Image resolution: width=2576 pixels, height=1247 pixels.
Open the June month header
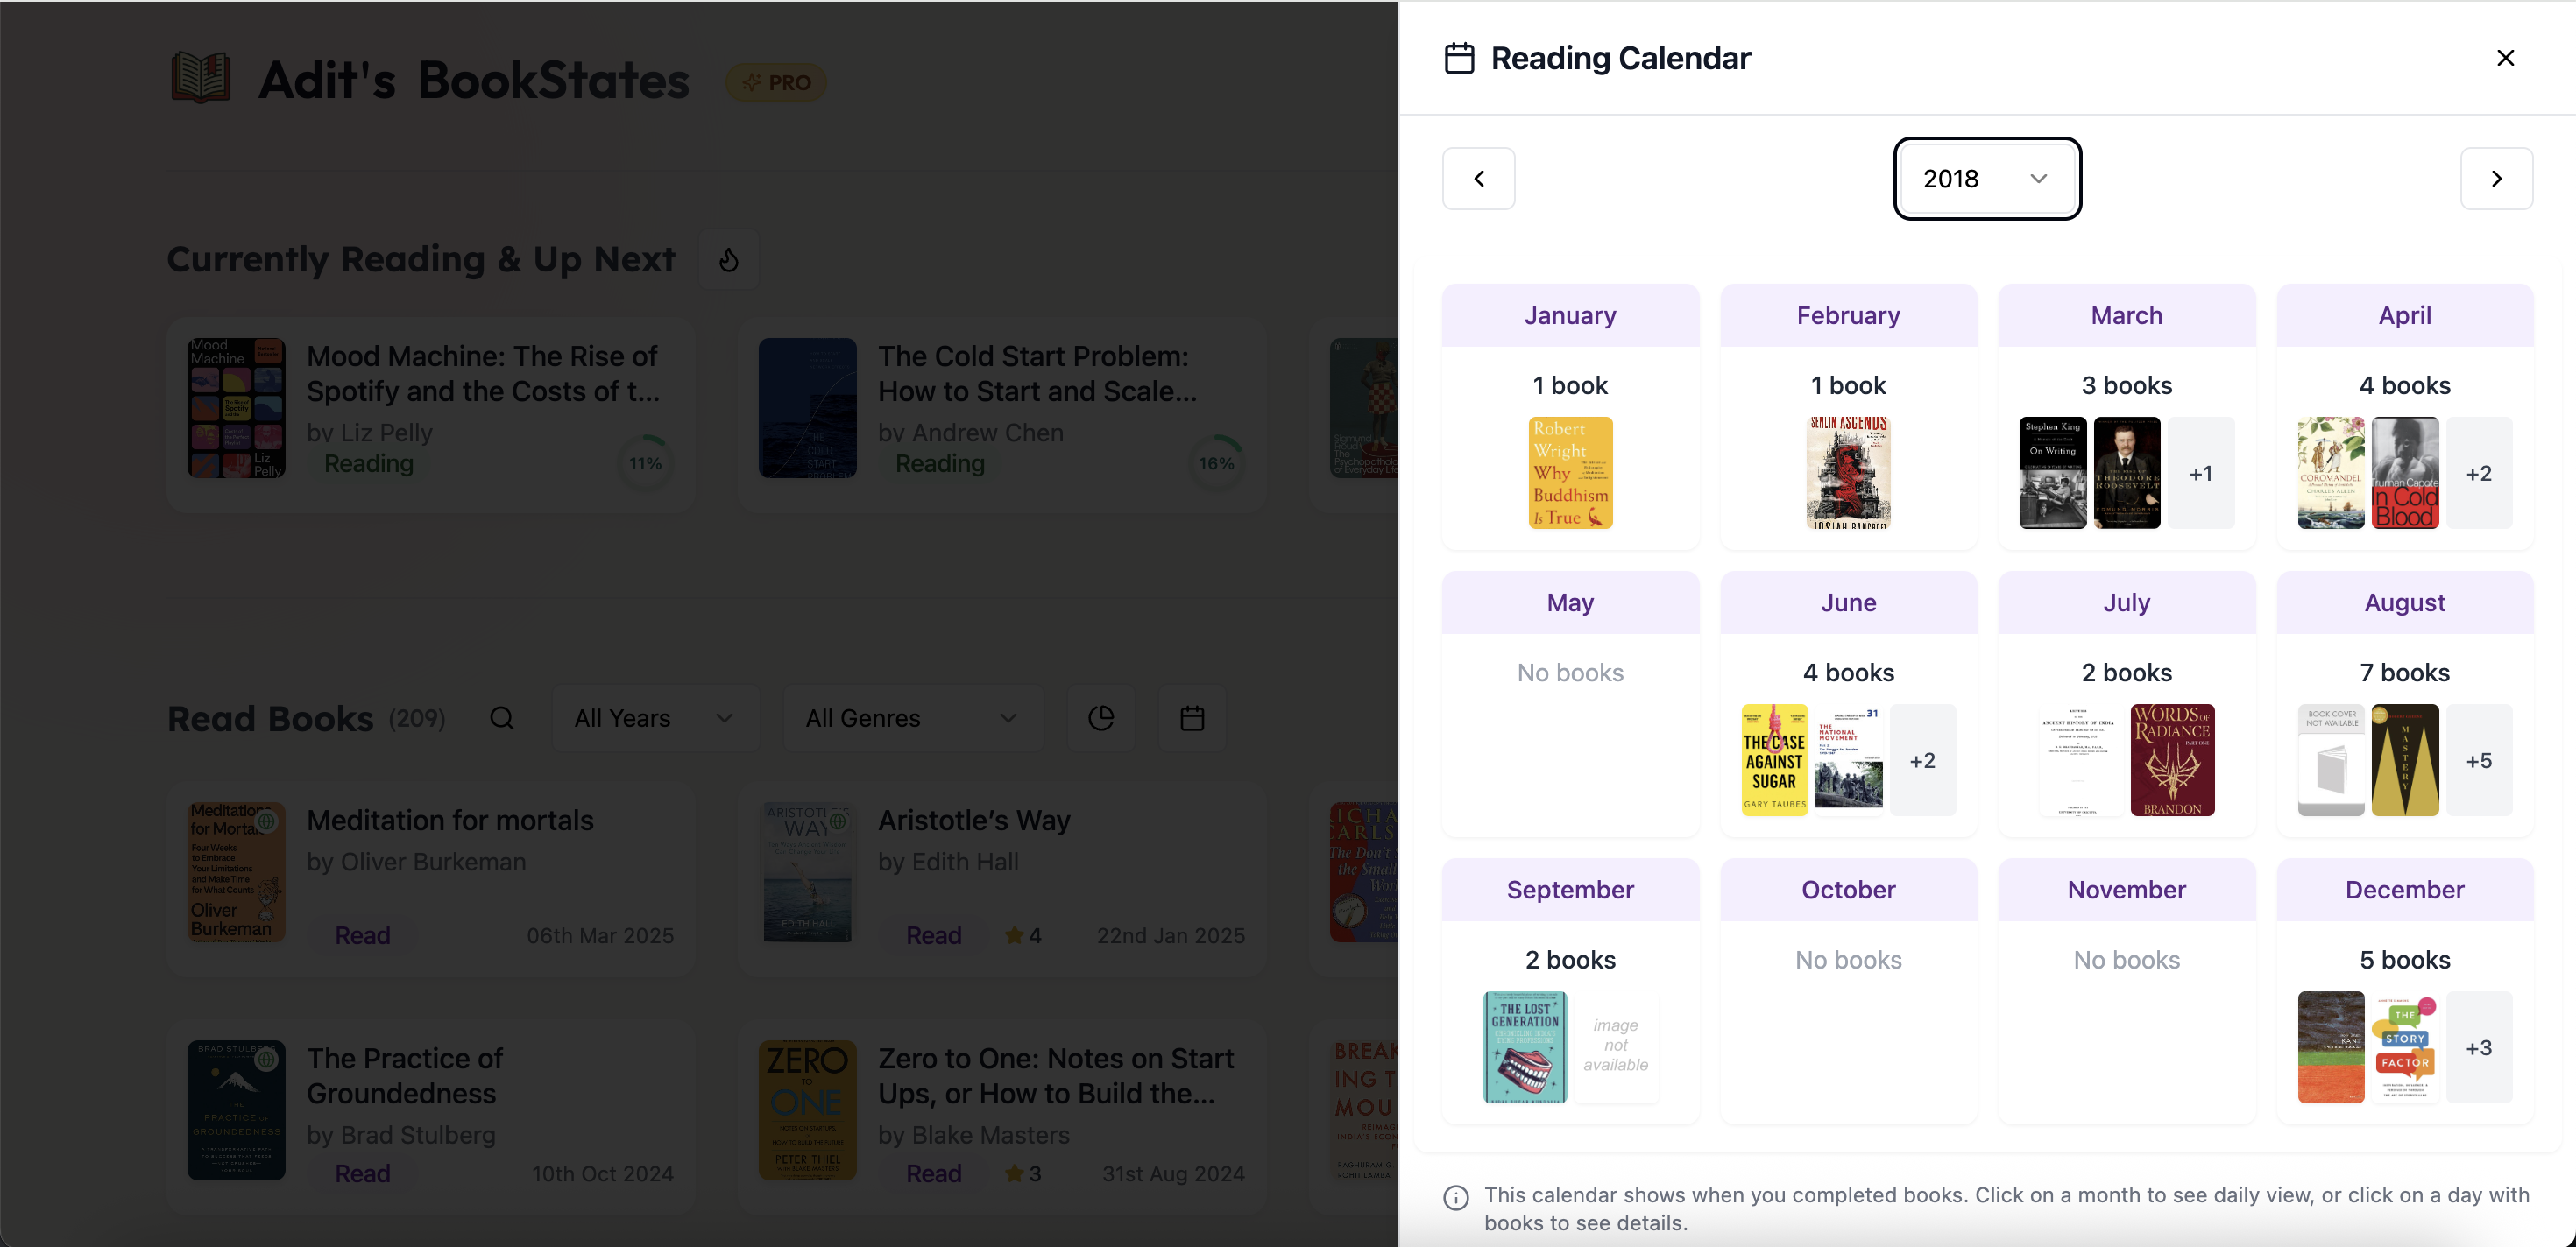pyautogui.click(x=1848, y=602)
